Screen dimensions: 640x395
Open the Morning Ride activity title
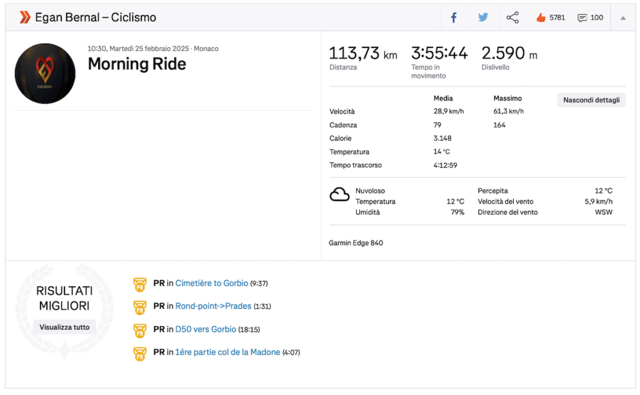tap(137, 64)
